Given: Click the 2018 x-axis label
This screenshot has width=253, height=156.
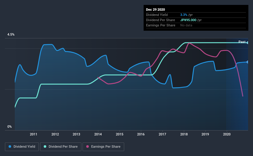Looking at the screenshot, I should [184, 134].
